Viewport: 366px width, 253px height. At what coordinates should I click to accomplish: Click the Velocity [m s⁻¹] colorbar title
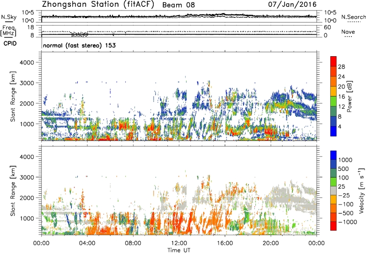(x=361, y=190)
